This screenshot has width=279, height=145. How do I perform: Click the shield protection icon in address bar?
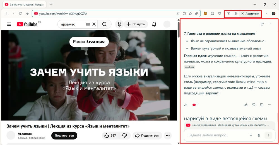[x=184, y=13]
